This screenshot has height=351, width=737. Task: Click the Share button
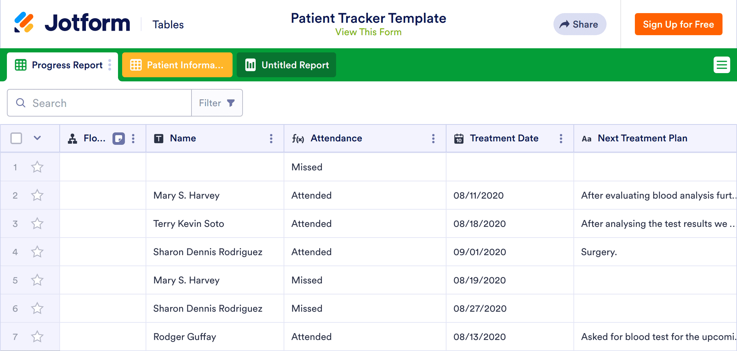point(580,24)
